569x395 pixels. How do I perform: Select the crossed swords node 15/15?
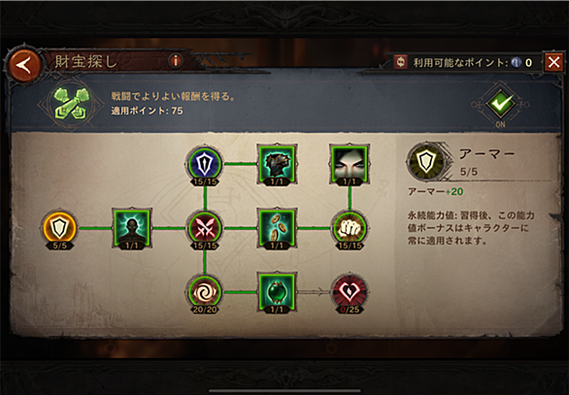[205, 228]
